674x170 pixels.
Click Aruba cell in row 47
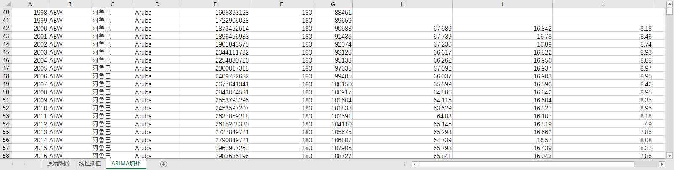[157, 68]
